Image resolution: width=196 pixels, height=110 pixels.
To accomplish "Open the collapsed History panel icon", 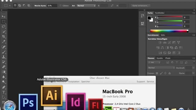I will click(x=142, y=16).
